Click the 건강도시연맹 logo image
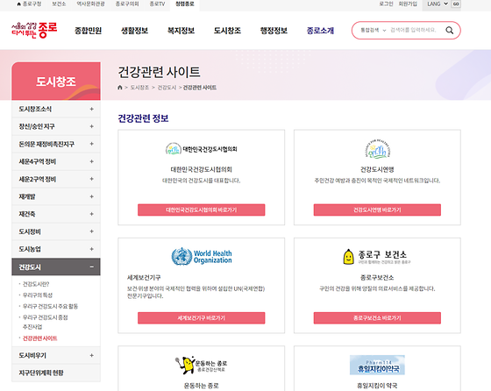This screenshot has width=491, height=391. 377,149
